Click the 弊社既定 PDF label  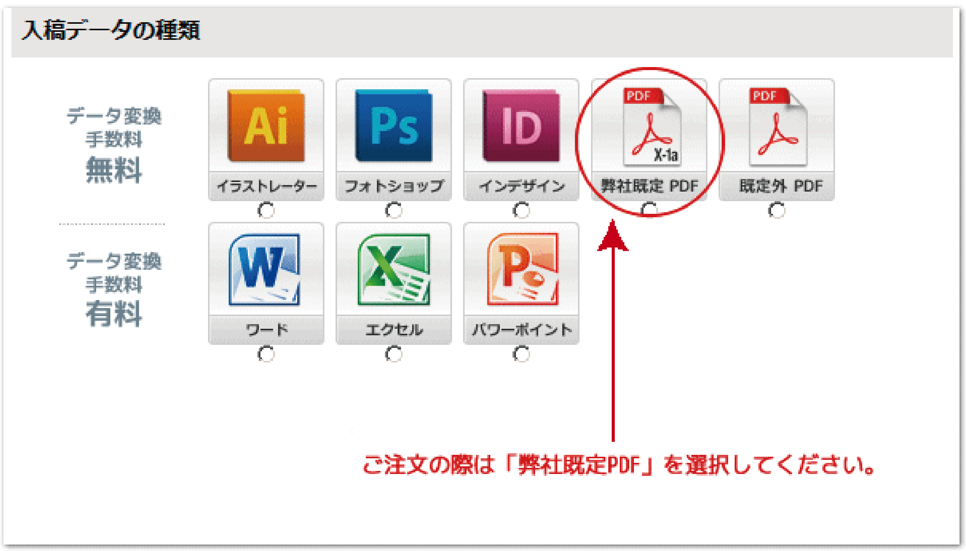(650, 186)
